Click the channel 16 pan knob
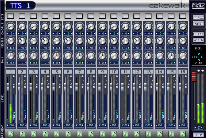 182,56
